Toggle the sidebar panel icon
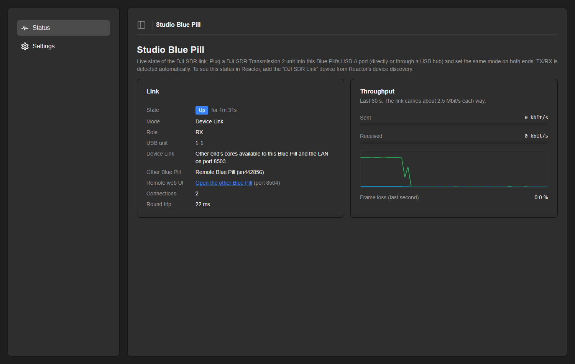Screen dimensions: 575x364 [x=141, y=25]
